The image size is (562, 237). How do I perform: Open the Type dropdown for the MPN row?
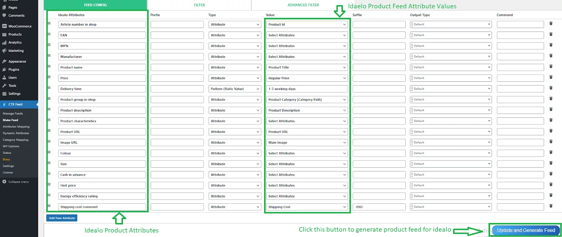click(x=235, y=46)
